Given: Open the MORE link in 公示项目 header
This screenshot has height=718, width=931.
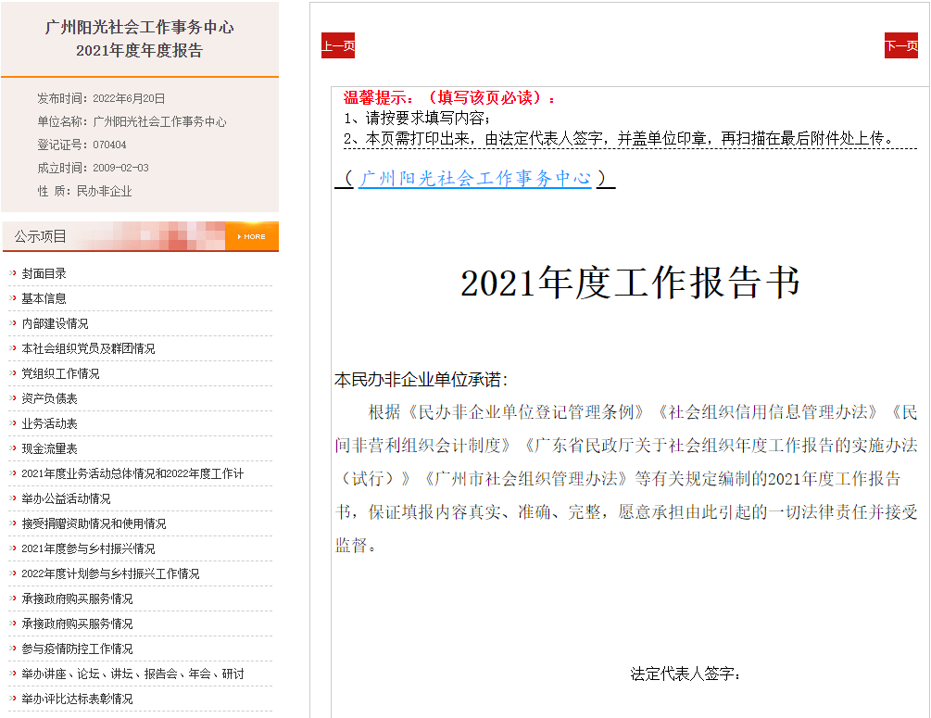Looking at the screenshot, I should pos(252,236).
